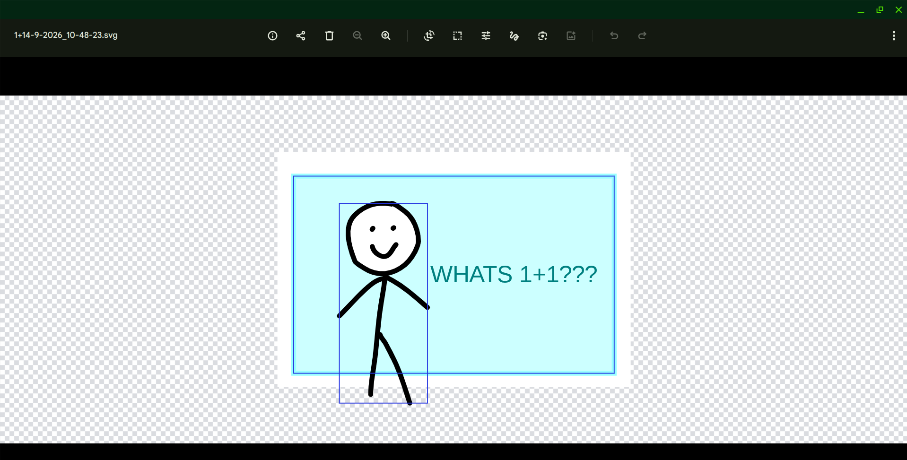Undo the last edit
This screenshot has width=907, height=460.
(614, 36)
